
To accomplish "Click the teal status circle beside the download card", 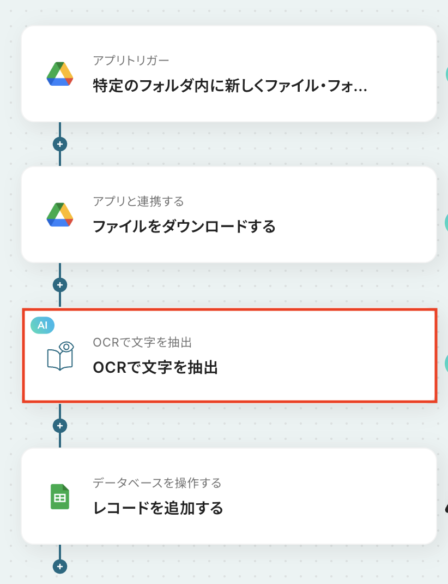I will click(446, 223).
